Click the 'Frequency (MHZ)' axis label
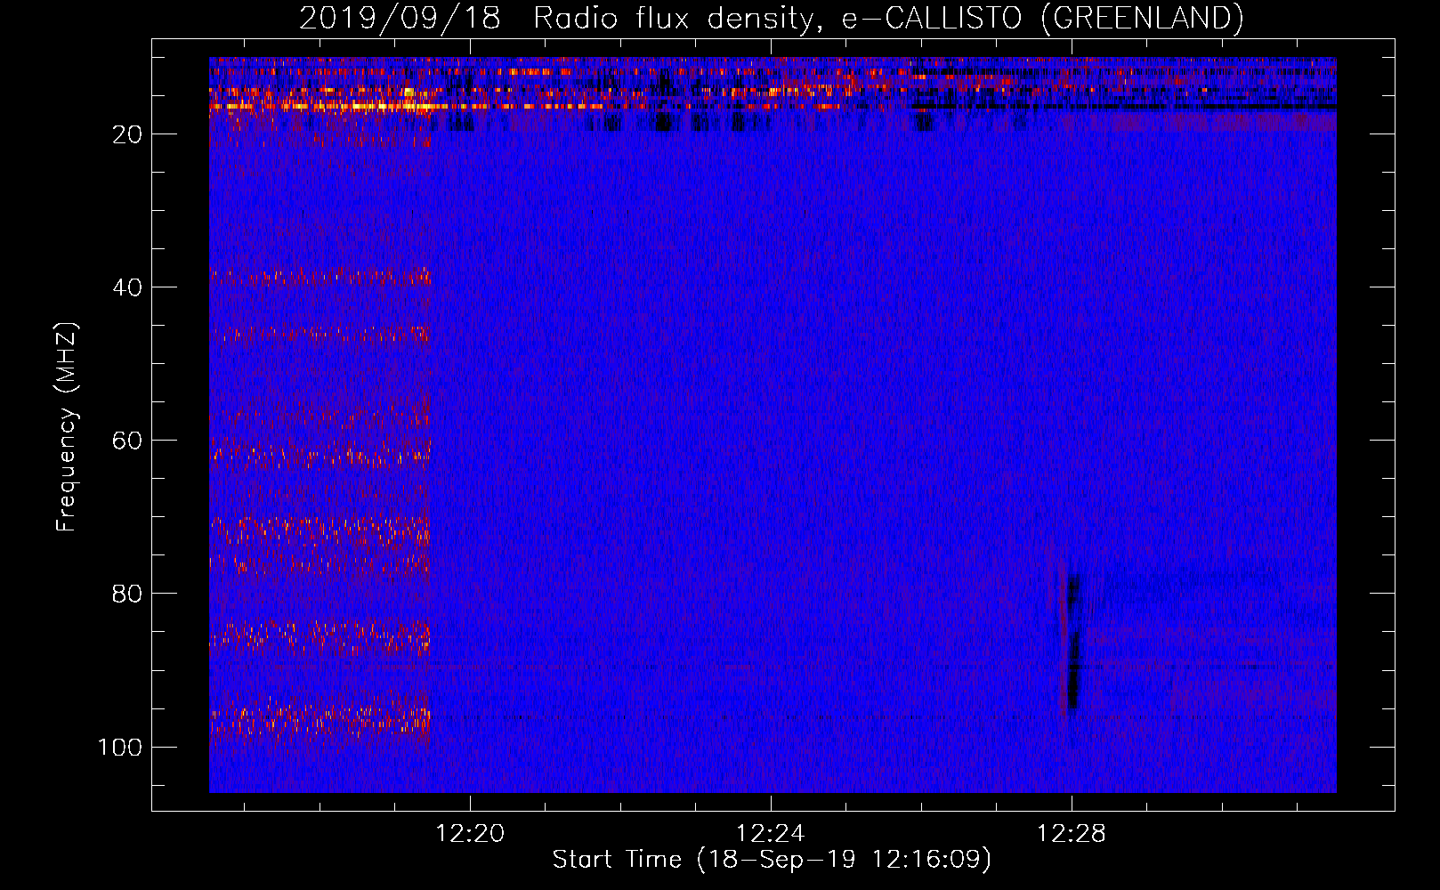 tap(67, 427)
